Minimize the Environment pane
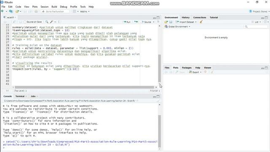Screen dimensions: 270x152 262,18
